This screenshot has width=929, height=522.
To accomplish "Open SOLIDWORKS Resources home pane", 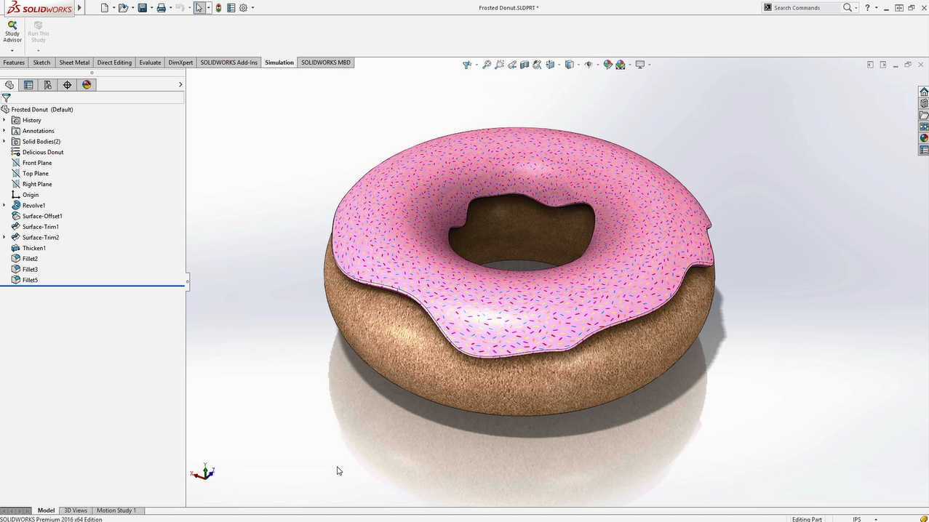I will pyautogui.click(x=924, y=92).
